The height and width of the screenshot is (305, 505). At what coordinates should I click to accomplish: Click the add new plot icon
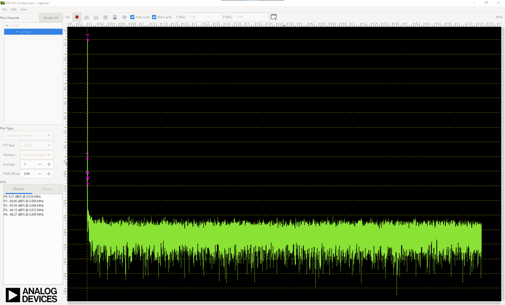tap(274, 17)
